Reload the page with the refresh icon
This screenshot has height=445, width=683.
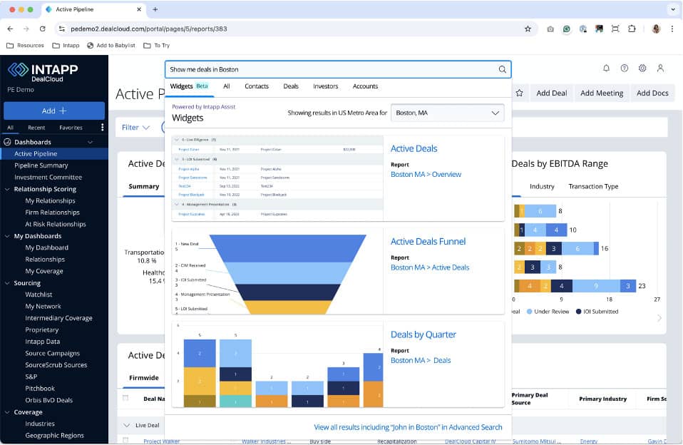(x=44, y=30)
